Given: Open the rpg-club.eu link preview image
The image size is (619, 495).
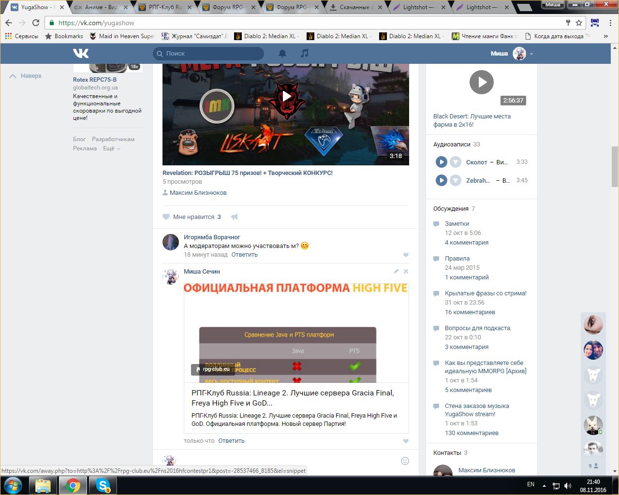Looking at the screenshot, I should [x=296, y=333].
